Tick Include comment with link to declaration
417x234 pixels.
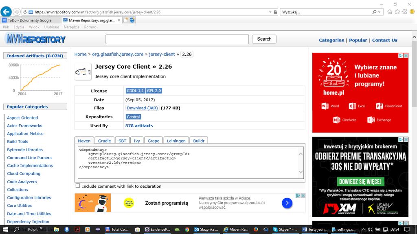click(x=78, y=186)
